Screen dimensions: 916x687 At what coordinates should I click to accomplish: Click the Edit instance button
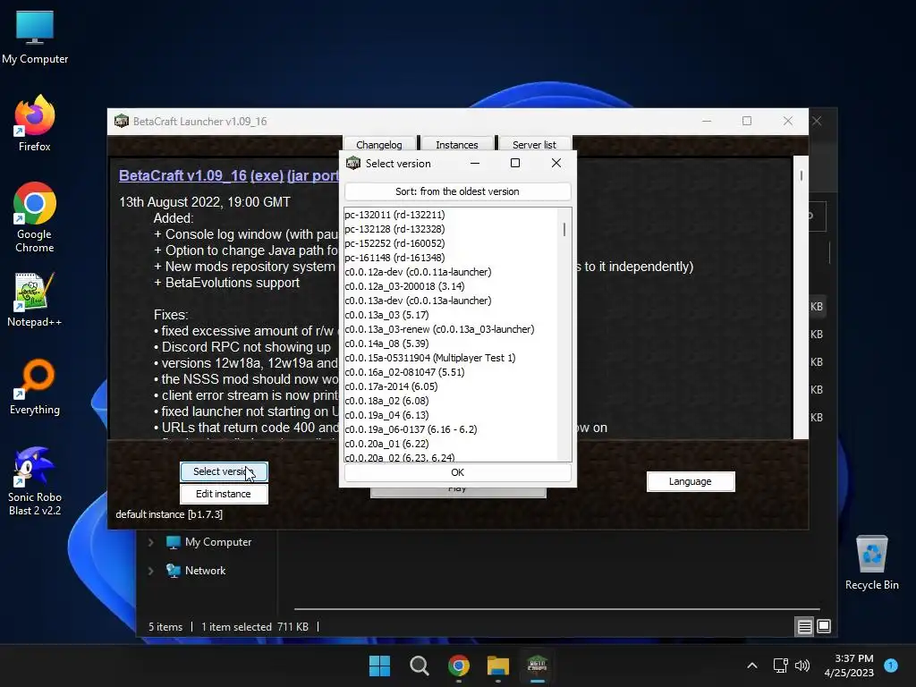pyautogui.click(x=224, y=494)
